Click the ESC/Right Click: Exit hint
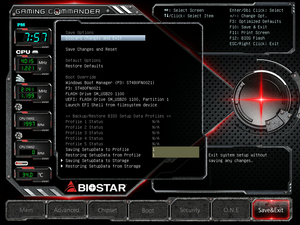This screenshot has width=300, height=225. (254, 44)
